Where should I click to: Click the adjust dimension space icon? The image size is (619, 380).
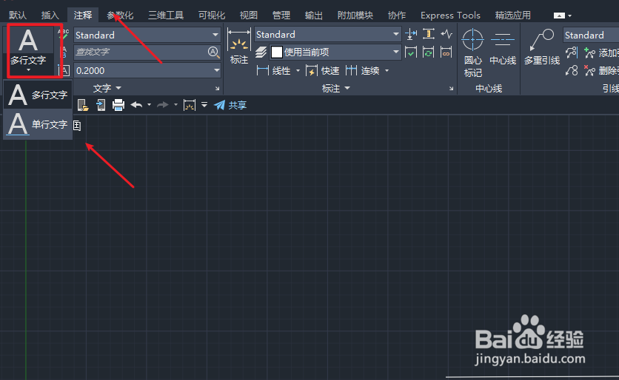click(x=429, y=34)
